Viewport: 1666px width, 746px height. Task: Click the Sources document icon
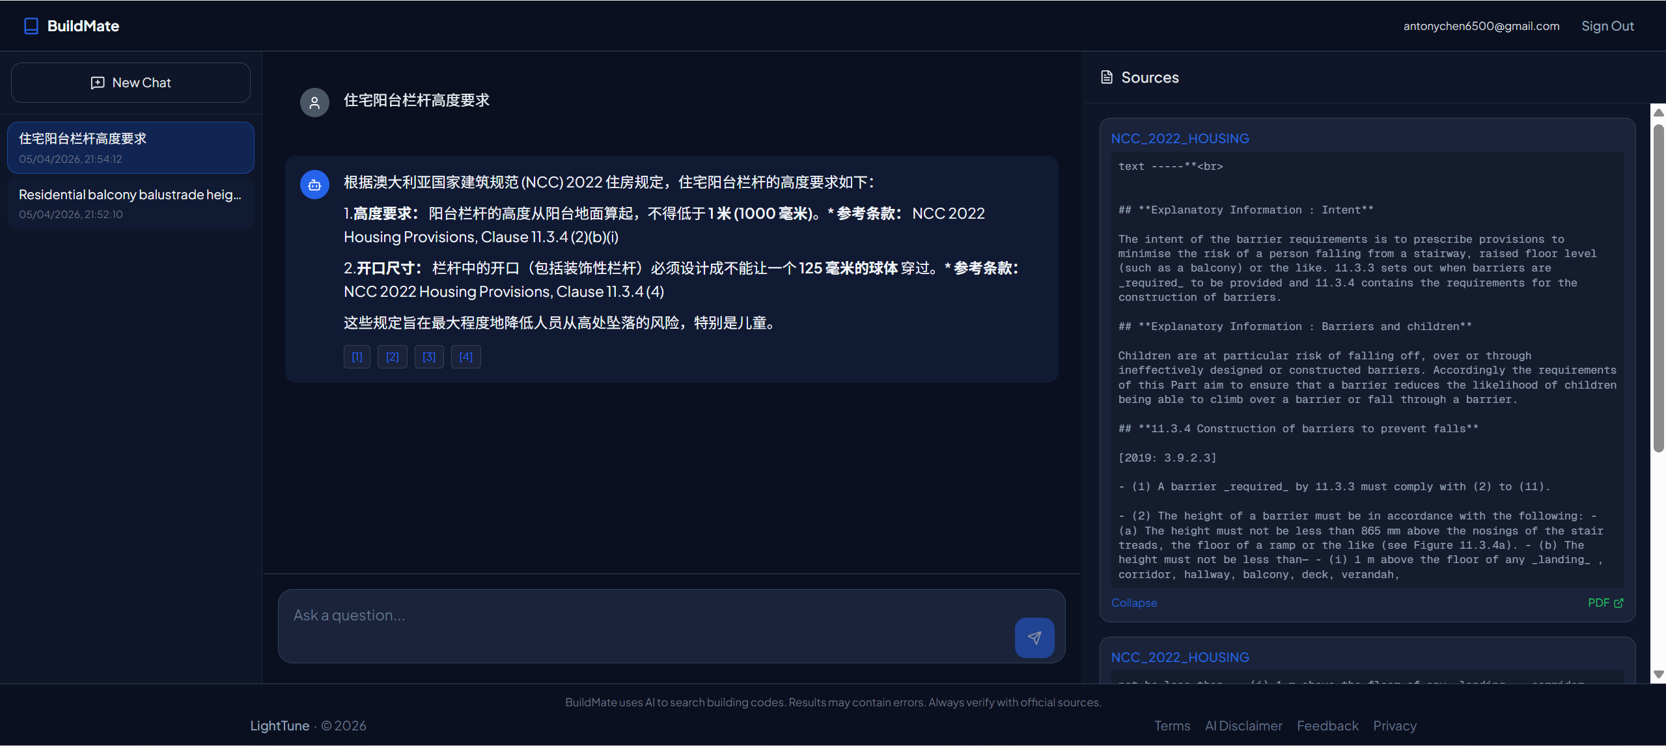coord(1107,77)
